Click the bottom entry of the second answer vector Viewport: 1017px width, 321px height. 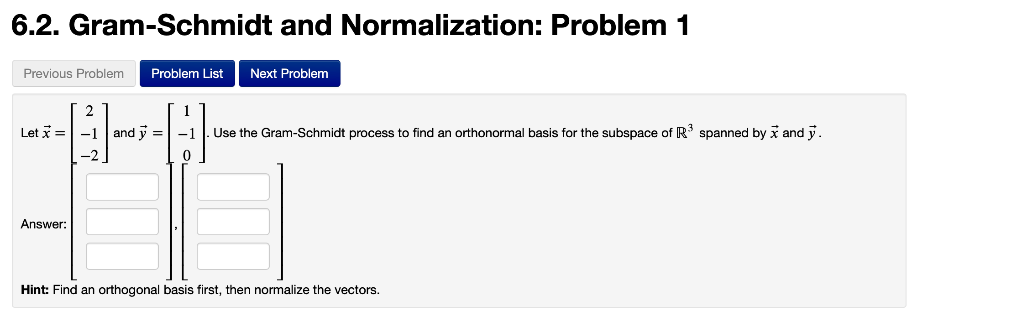232,256
